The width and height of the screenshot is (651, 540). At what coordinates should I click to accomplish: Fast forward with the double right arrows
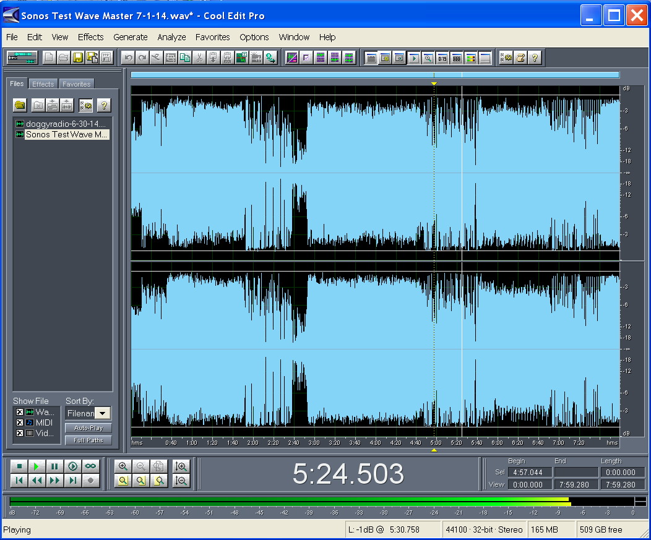54,481
